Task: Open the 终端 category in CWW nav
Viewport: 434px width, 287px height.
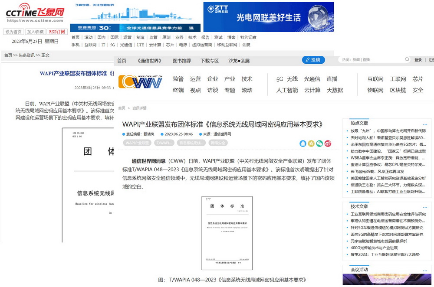Action: 178,90
